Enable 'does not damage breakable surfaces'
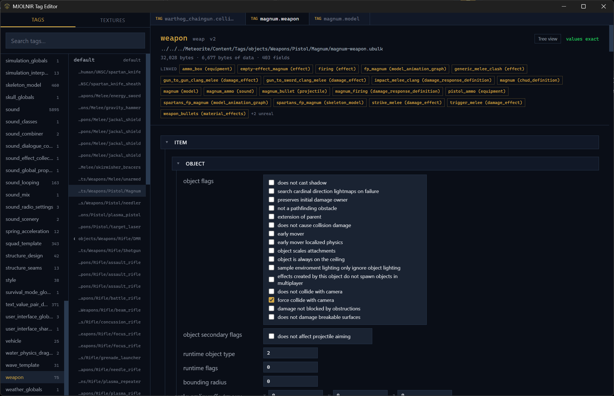This screenshot has height=396, width=614. click(272, 317)
